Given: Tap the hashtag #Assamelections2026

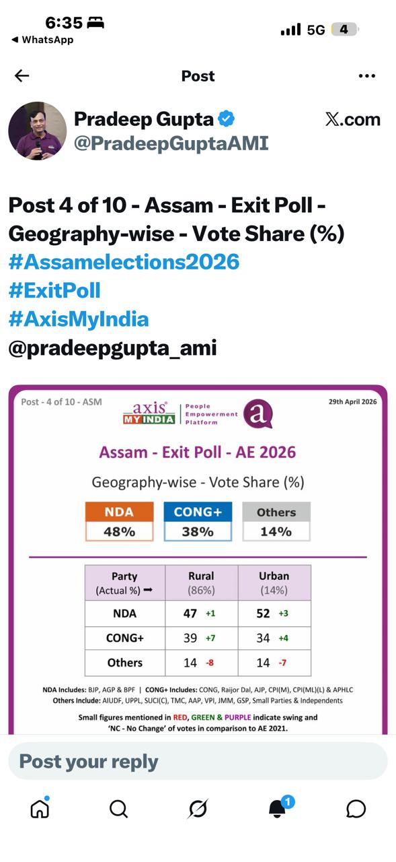Looking at the screenshot, I should pos(122,262).
